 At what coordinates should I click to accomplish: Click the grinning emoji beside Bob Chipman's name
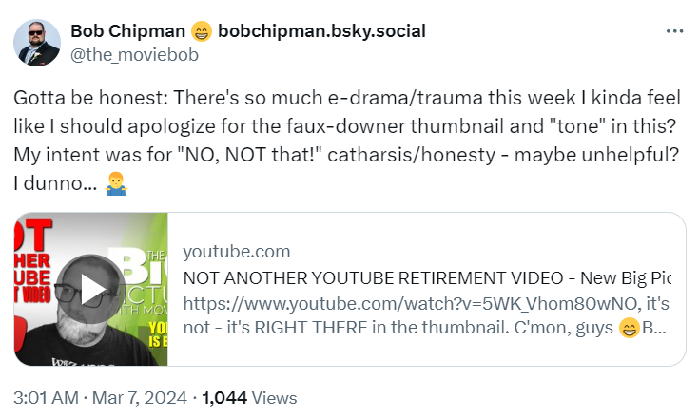(x=201, y=31)
